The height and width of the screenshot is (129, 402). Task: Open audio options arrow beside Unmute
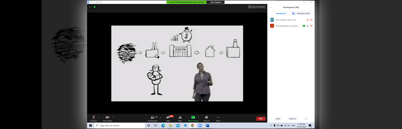point(99,117)
